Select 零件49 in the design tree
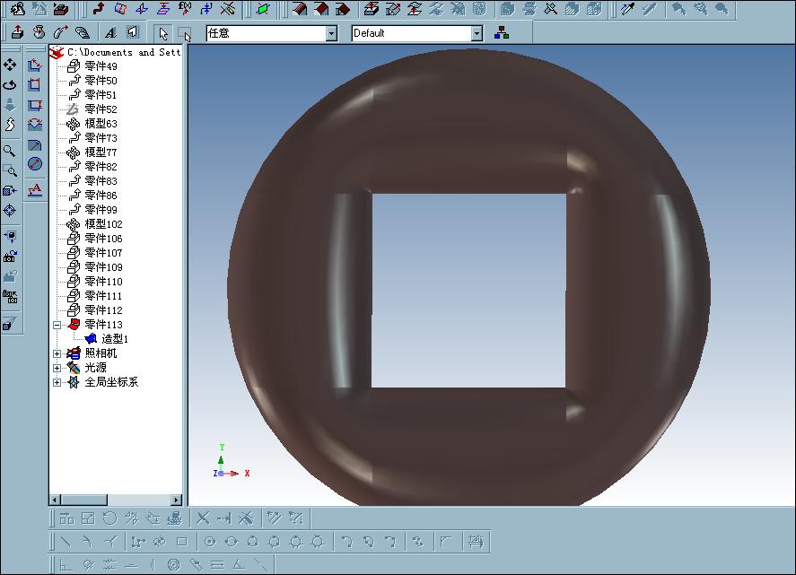 click(x=101, y=66)
